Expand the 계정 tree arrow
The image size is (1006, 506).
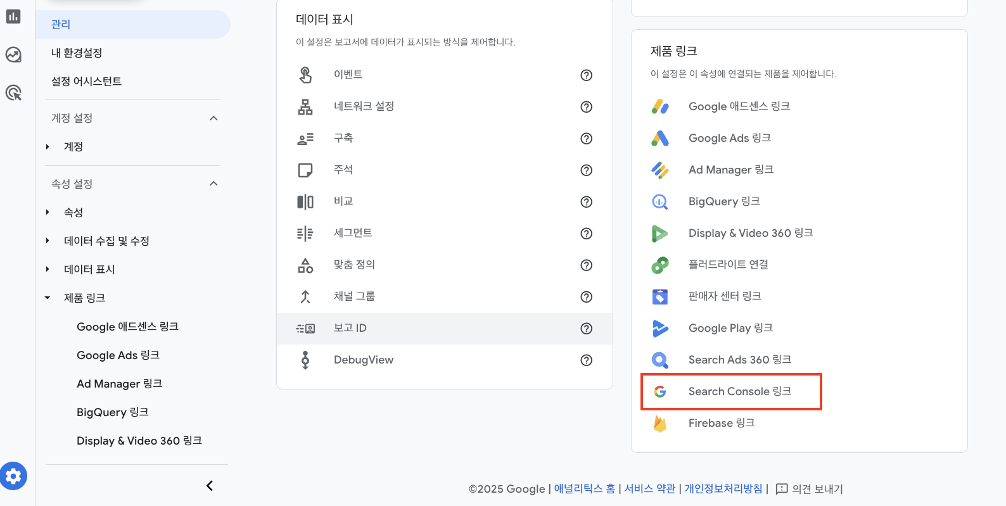click(48, 147)
